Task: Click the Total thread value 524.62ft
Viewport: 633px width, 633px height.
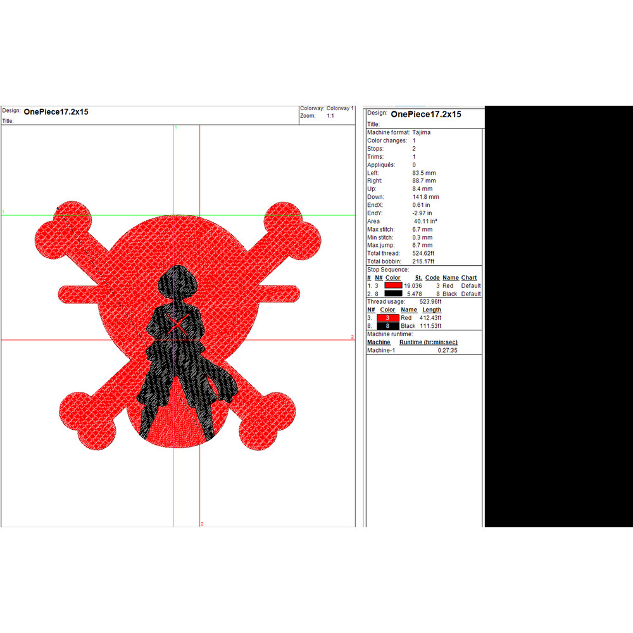Action: click(425, 254)
